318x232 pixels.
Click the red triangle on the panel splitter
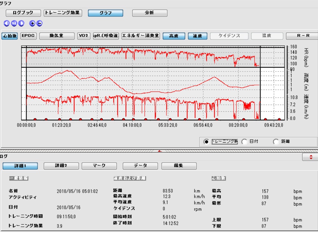coord(160,151)
